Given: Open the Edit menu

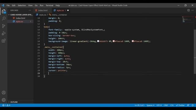Looking at the screenshot, I should pos(13,5).
